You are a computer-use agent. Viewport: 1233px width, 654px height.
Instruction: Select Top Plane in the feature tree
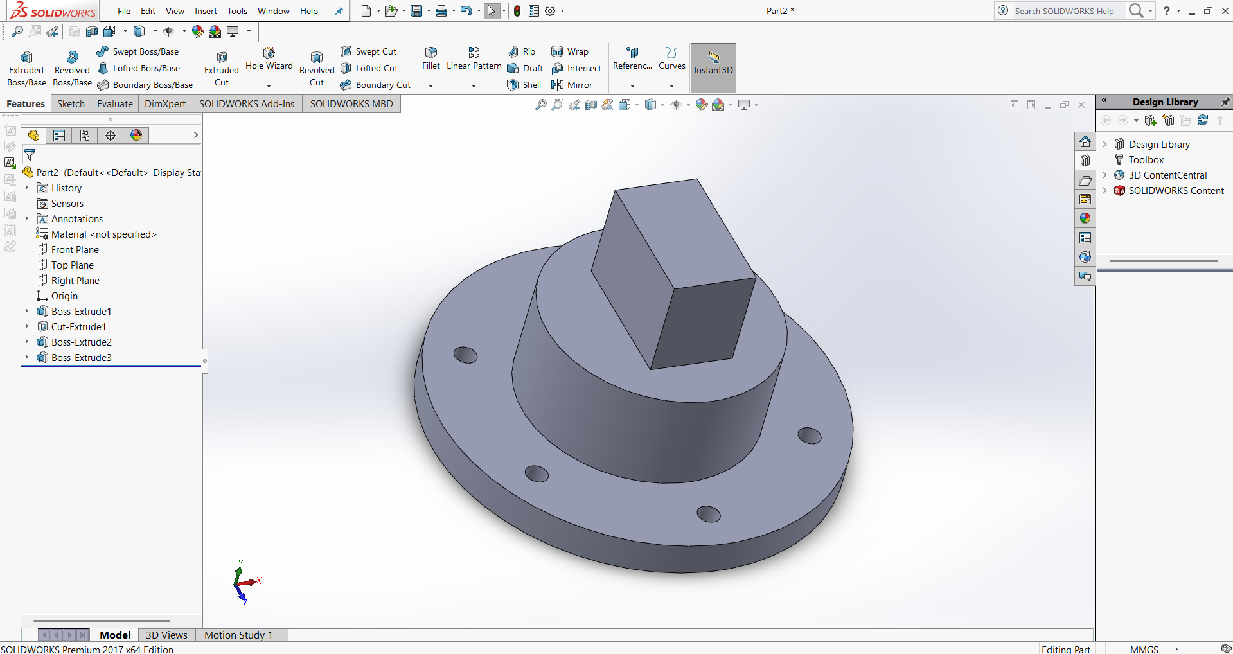click(66, 265)
